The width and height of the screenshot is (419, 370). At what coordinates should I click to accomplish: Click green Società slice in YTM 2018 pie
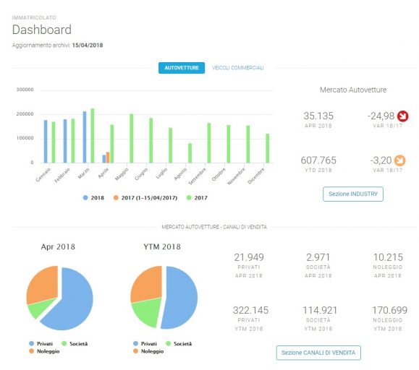tap(148, 312)
